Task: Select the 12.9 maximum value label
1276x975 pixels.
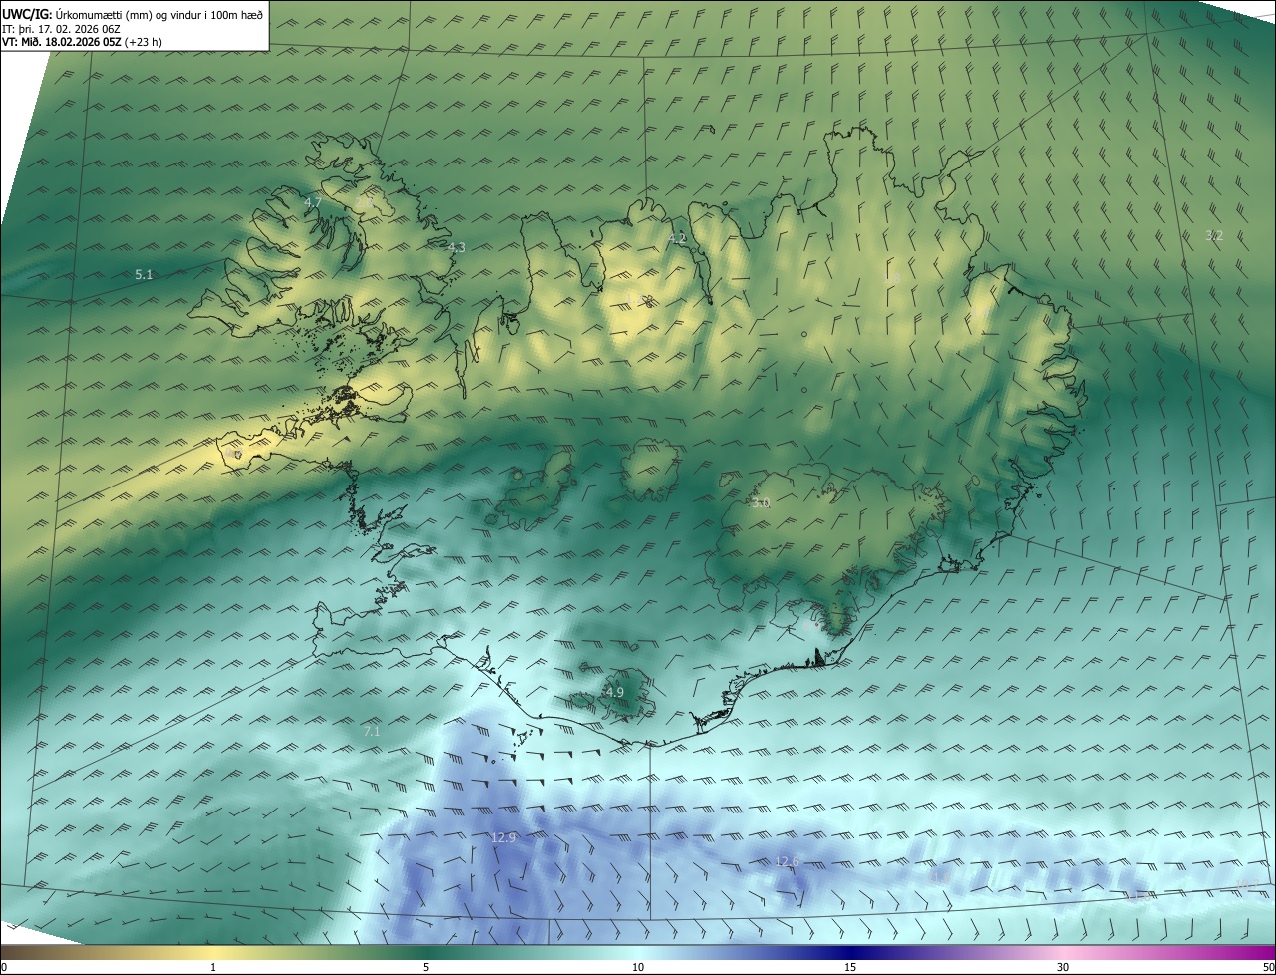Action: point(504,837)
